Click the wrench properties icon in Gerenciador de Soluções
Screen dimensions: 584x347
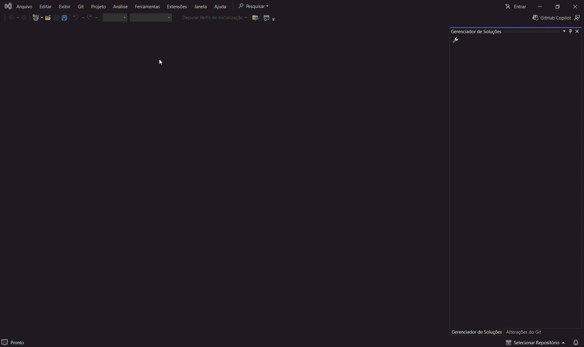point(455,40)
